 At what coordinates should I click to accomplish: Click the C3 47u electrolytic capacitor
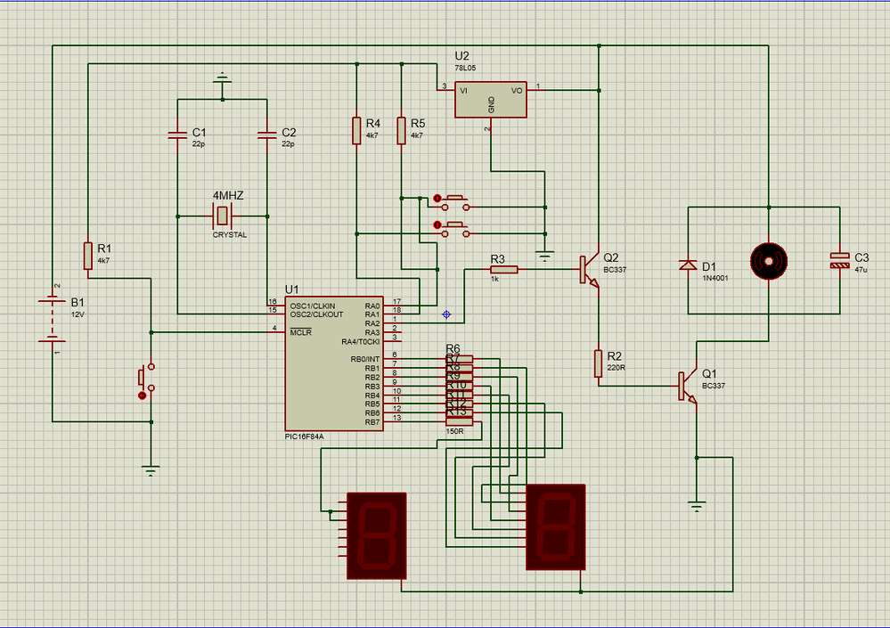tap(839, 260)
